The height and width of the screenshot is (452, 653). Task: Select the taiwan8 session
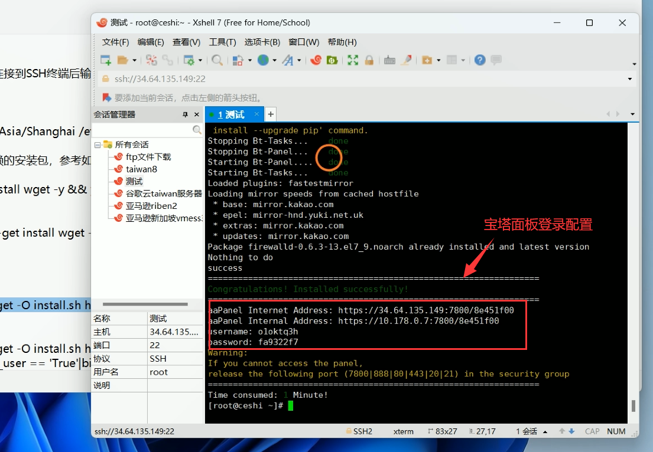(x=141, y=169)
